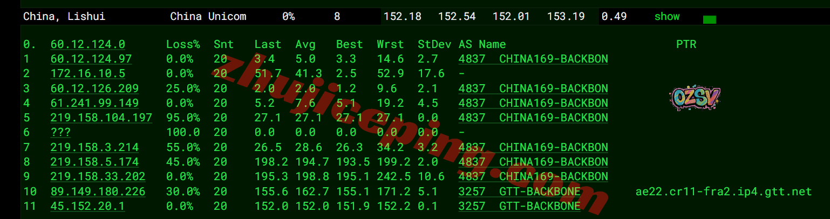Viewport: 830px width, 219px height.
Task: Click IP link 172.16.10.5
Action: (x=87, y=73)
